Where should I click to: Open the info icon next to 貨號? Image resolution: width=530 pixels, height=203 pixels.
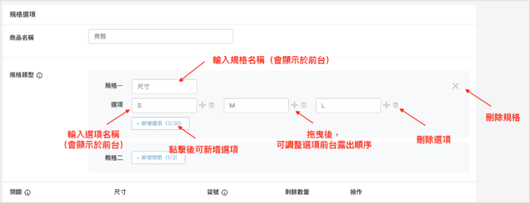225,192
